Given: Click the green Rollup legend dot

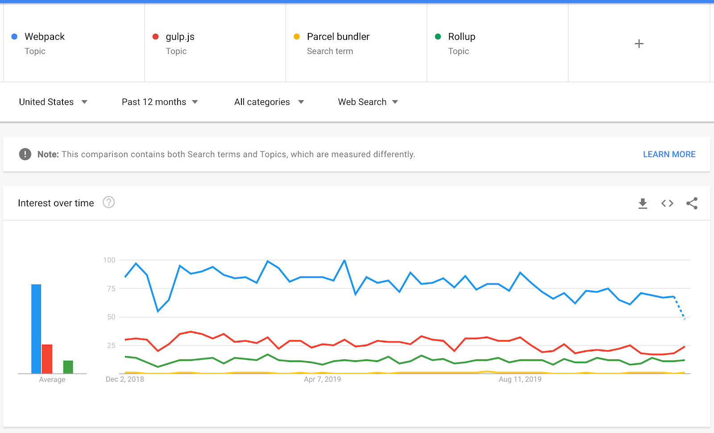Looking at the screenshot, I should [x=437, y=36].
